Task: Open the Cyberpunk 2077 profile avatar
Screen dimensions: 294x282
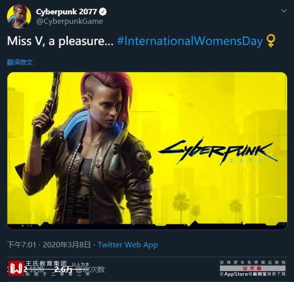Action: tap(19, 16)
